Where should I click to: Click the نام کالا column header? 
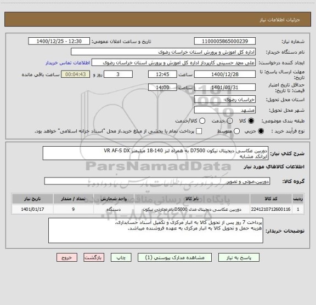pos(192,199)
